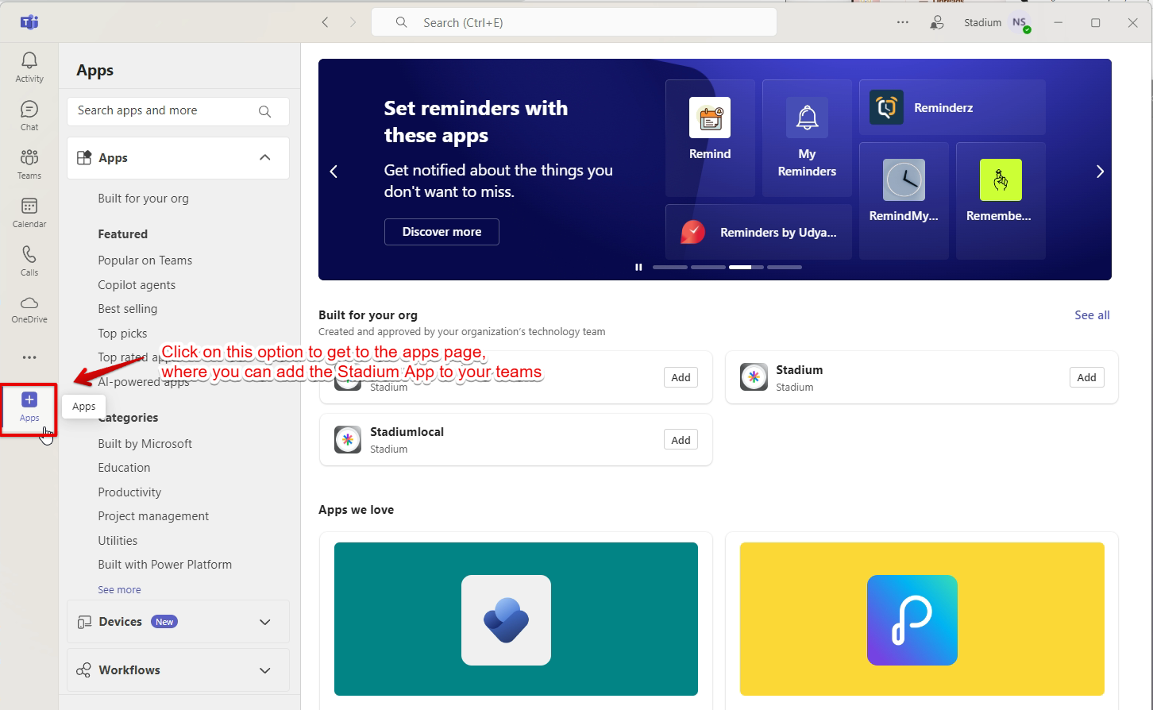Show more apps via sidebar ellipsis

point(29,357)
